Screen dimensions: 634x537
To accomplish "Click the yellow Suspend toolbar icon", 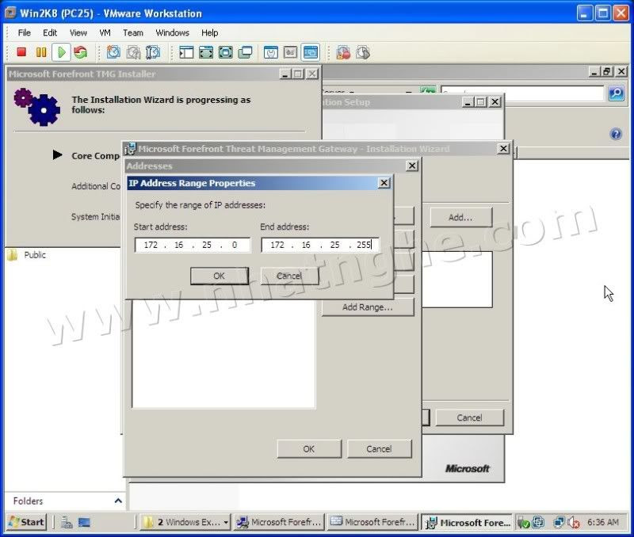I will pyautogui.click(x=41, y=52).
